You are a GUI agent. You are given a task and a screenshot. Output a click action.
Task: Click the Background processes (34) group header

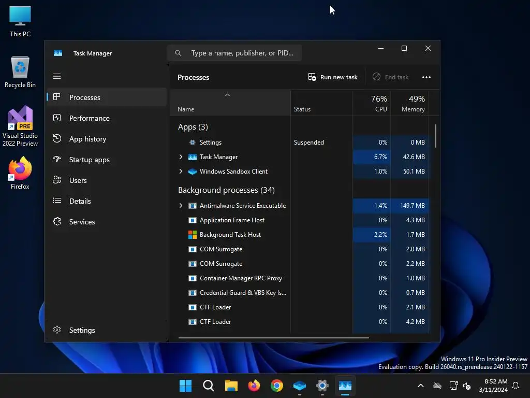226,190
